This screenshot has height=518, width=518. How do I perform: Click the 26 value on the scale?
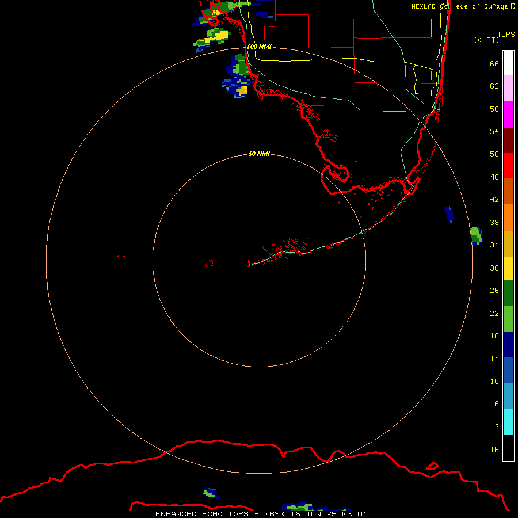494,291
